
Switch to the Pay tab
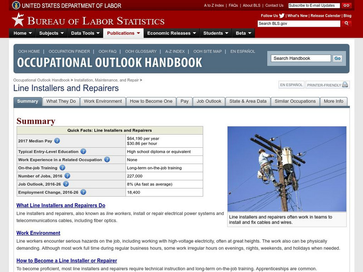tap(185, 101)
